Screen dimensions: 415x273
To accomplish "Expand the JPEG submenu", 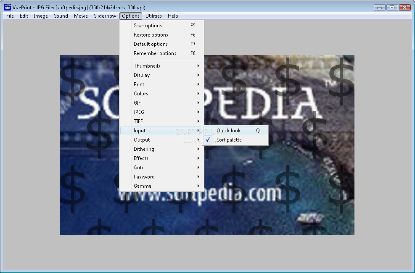I will [x=162, y=112].
